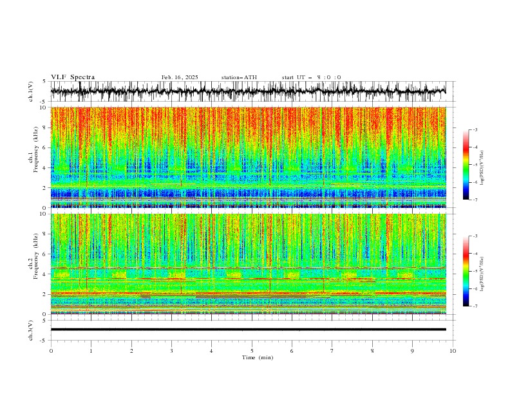Click the "ch.1(V)" axis label
Viewport: 510px width, 394px height.
coord(31,91)
